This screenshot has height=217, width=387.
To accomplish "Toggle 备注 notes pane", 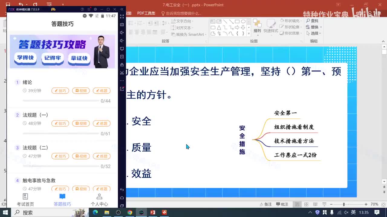I will (265, 204).
